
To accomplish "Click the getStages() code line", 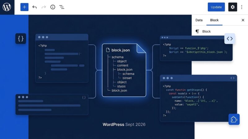I will click(186, 90).
